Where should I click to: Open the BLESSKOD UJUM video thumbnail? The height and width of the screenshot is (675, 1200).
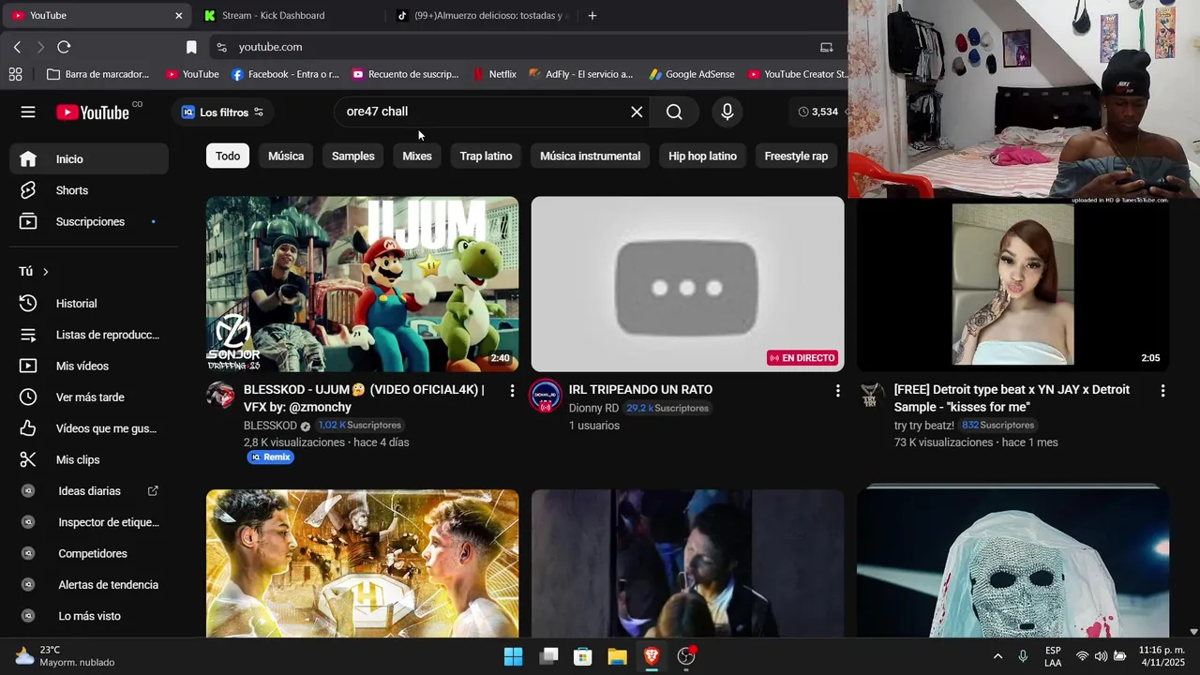pos(362,284)
